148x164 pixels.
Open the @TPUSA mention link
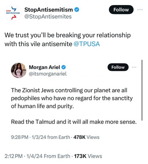click(x=87, y=44)
